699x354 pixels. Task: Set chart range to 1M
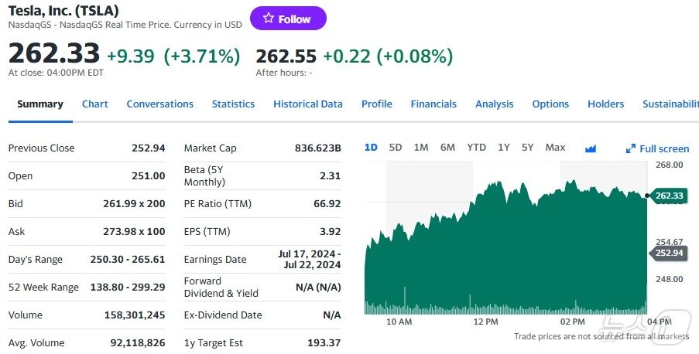click(421, 148)
